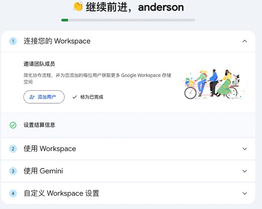Image resolution: width=262 pixels, height=209 pixels.
Task: Click step number 2 circle icon
Action: click(13, 149)
